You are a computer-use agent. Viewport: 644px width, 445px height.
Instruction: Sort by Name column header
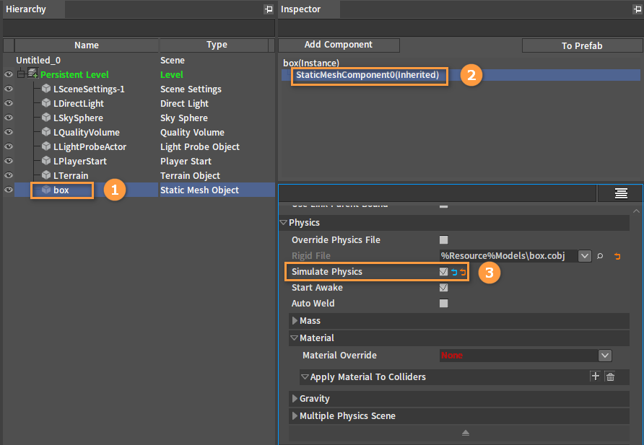coord(86,45)
